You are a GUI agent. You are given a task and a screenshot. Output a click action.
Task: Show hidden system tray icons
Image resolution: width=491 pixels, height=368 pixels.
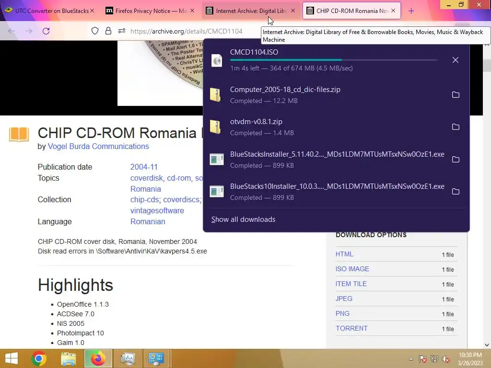click(411, 359)
